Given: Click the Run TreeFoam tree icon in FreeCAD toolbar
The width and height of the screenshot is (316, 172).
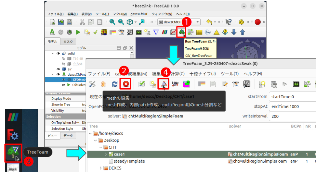Looking at the screenshot, I should click(x=182, y=32).
